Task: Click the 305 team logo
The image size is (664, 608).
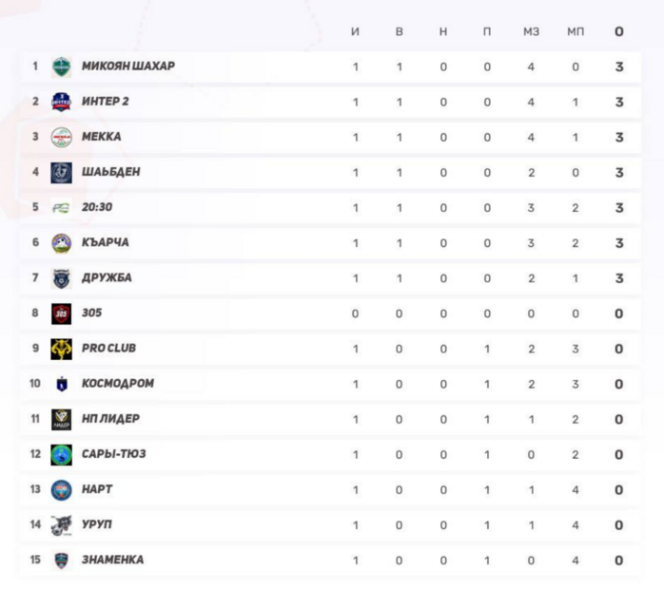Action: click(x=61, y=313)
